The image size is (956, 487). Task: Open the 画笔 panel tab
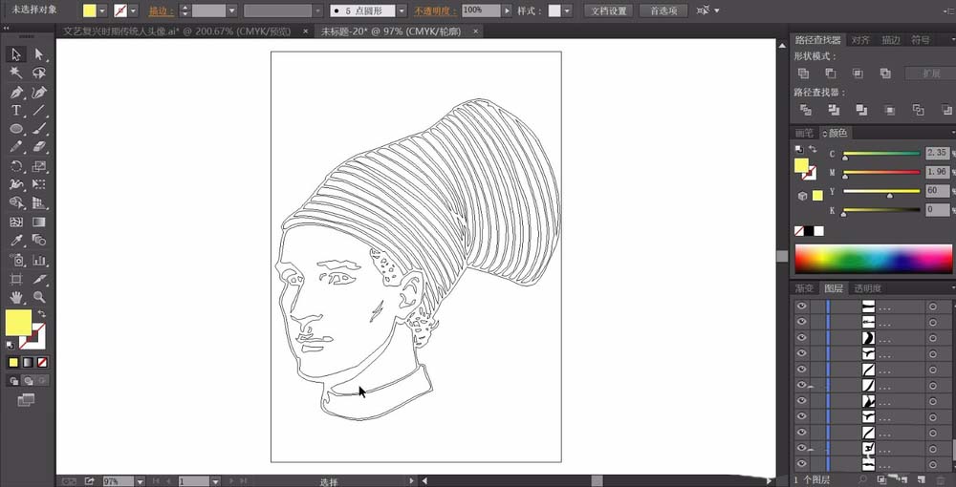coord(804,133)
